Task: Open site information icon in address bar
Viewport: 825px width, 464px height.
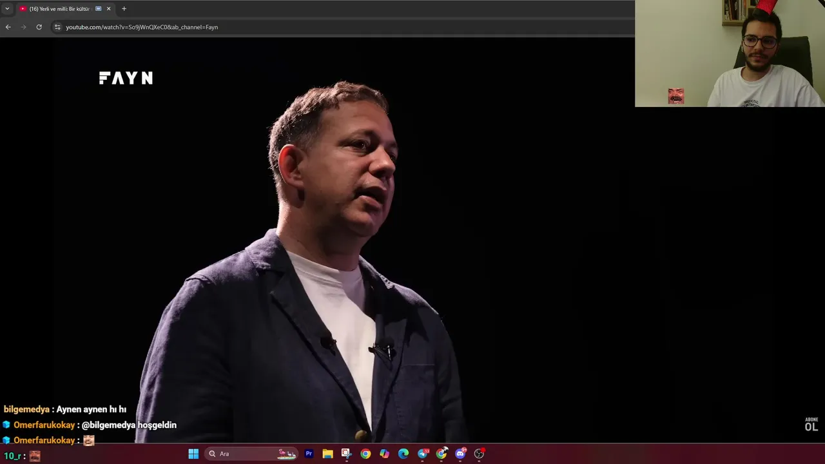Action: coord(57,27)
